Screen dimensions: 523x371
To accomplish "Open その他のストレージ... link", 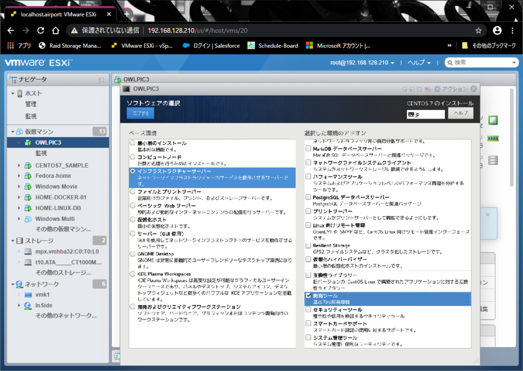I will click(63, 272).
